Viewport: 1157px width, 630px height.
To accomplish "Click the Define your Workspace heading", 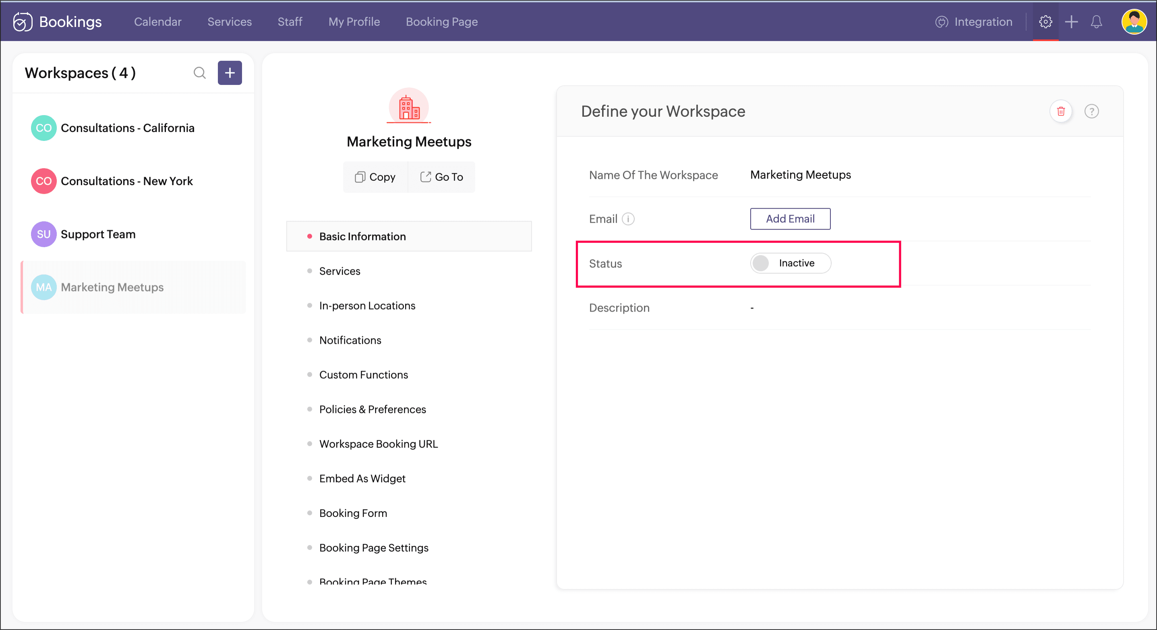I will [x=663, y=111].
